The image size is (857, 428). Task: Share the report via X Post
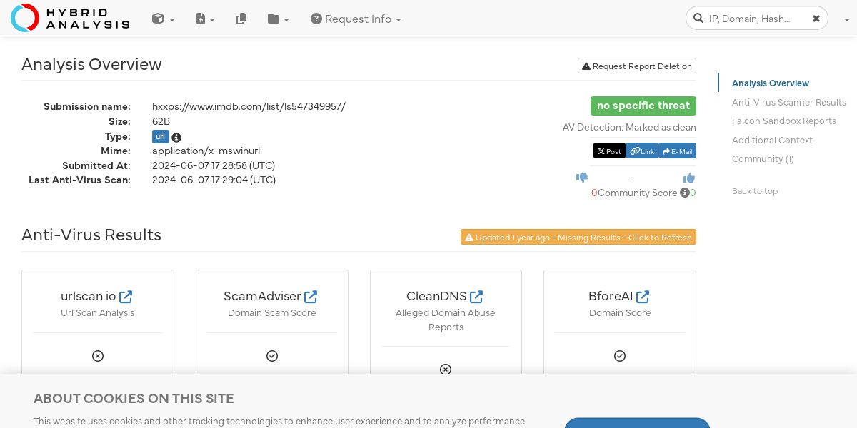(609, 151)
